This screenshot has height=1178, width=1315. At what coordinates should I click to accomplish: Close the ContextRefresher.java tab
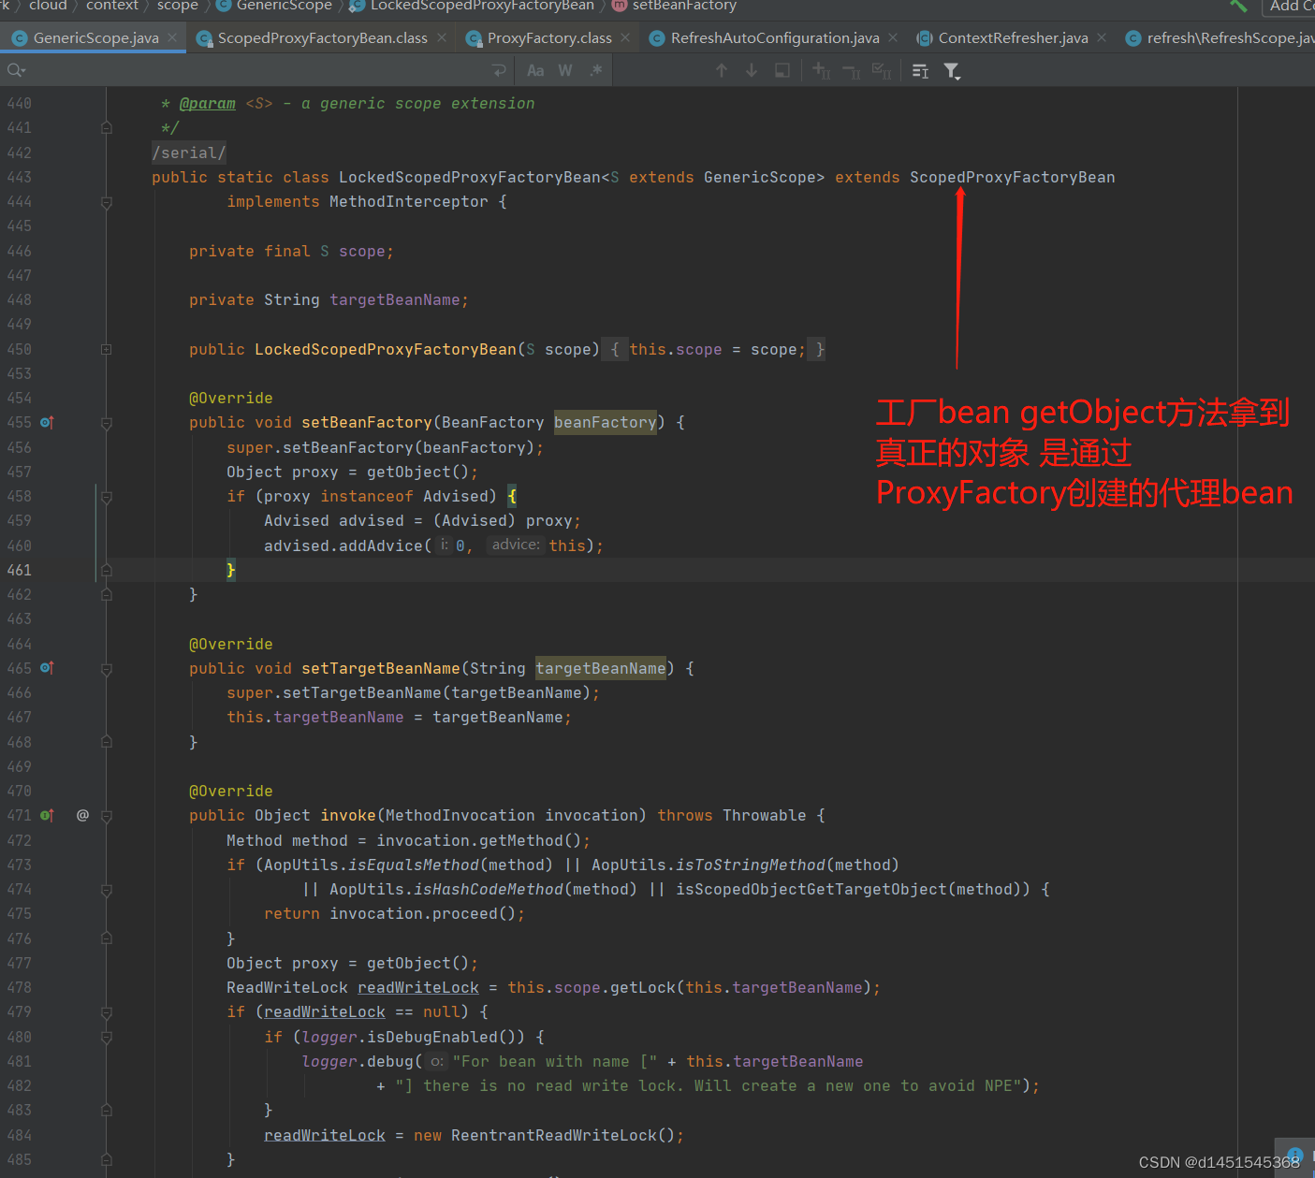click(1102, 38)
